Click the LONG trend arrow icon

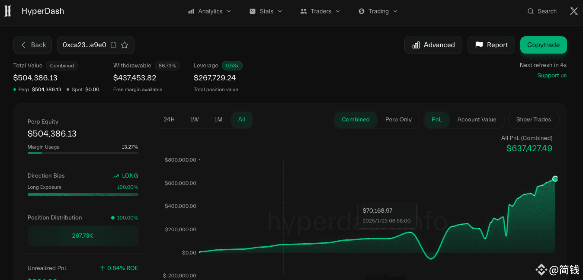(x=116, y=176)
